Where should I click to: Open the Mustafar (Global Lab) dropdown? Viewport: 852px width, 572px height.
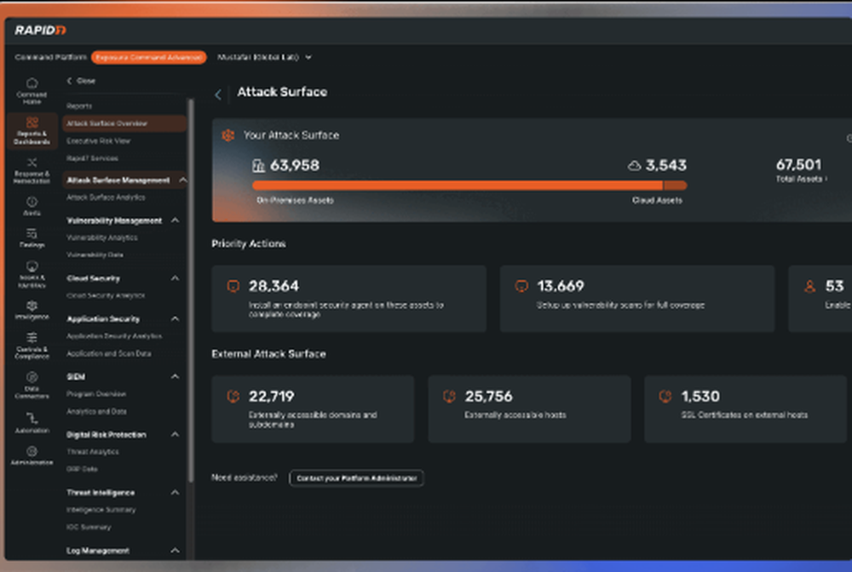[264, 57]
